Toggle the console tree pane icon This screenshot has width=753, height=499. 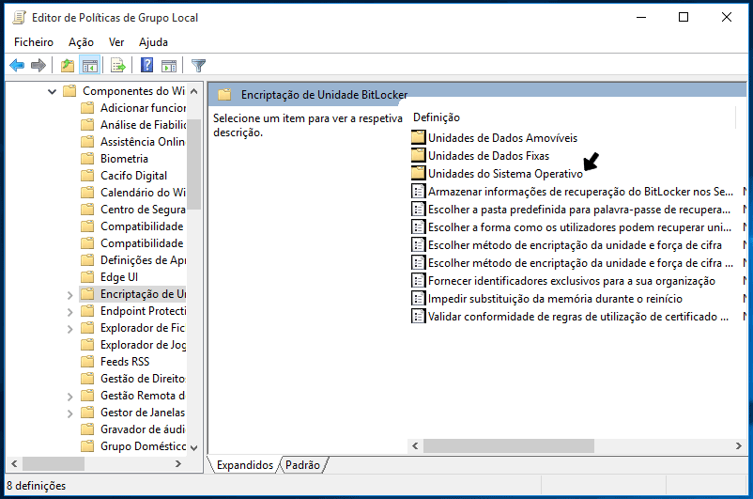(x=90, y=65)
